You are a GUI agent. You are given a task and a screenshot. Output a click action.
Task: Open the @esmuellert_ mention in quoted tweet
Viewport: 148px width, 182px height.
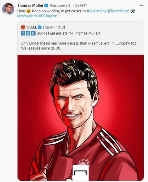pyautogui.click(x=99, y=43)
